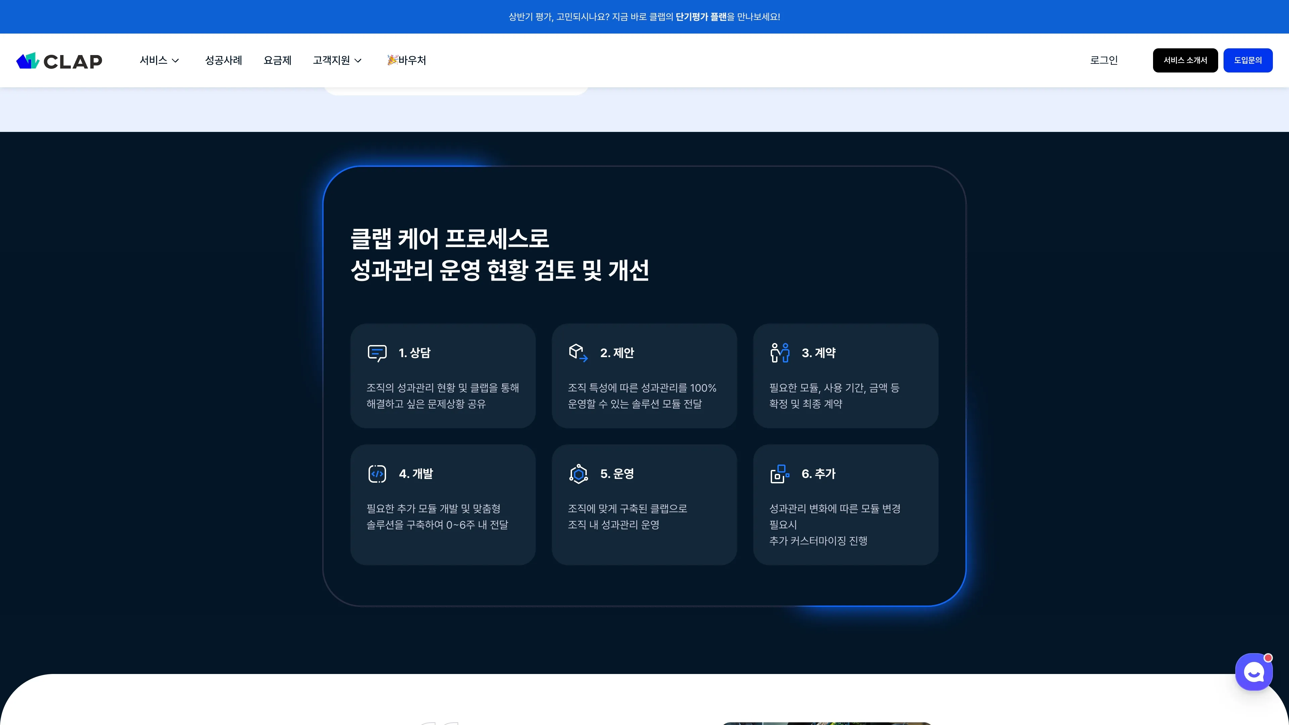Click the 로그인 link

tap(1104, 60)
